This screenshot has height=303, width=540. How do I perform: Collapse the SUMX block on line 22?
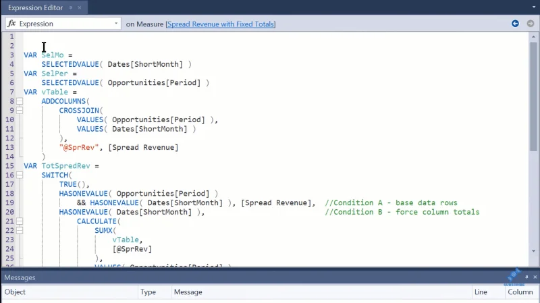pos(20,230)
